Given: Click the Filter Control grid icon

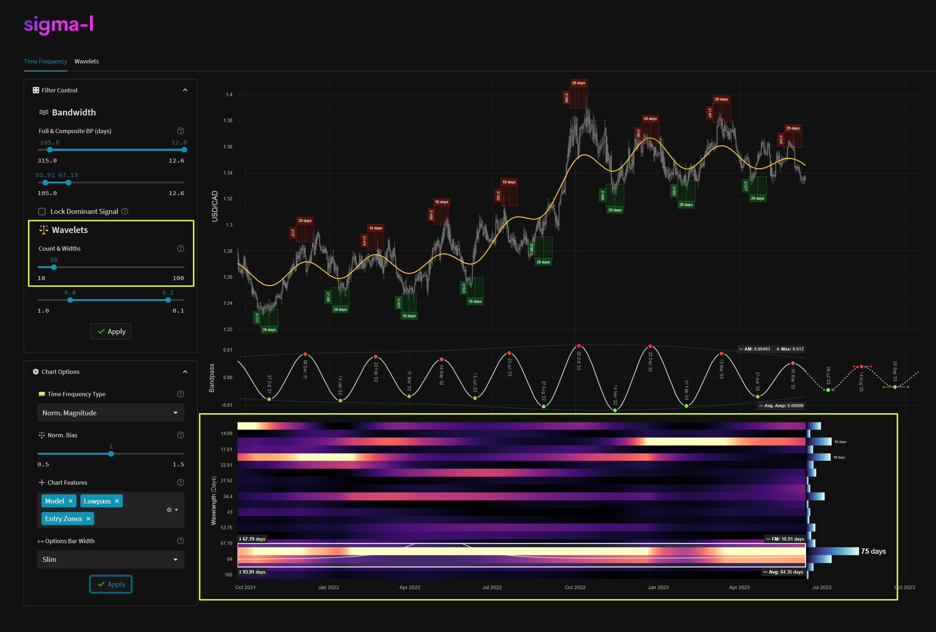Looking at the screenshot, I should [35, 90].
